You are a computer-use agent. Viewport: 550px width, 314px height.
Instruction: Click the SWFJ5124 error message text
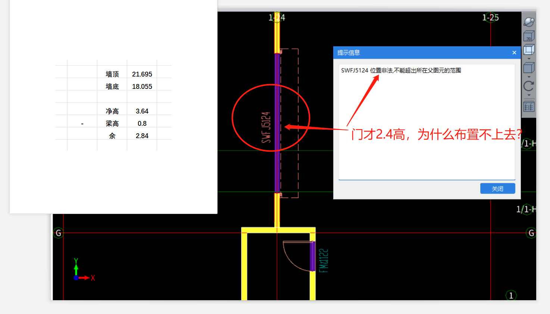pos(401,70)
